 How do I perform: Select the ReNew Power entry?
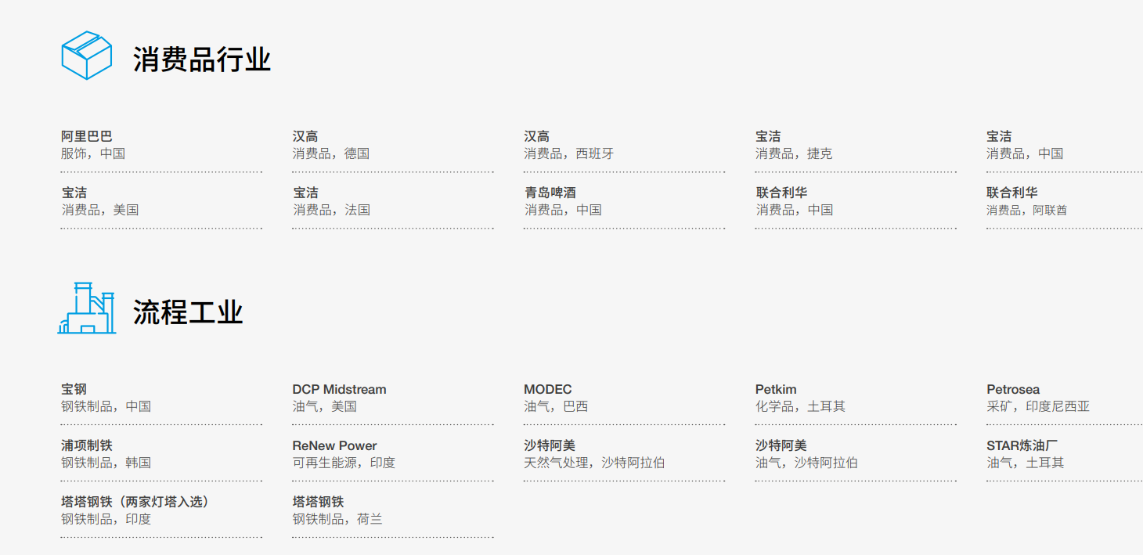pos(334,445)
